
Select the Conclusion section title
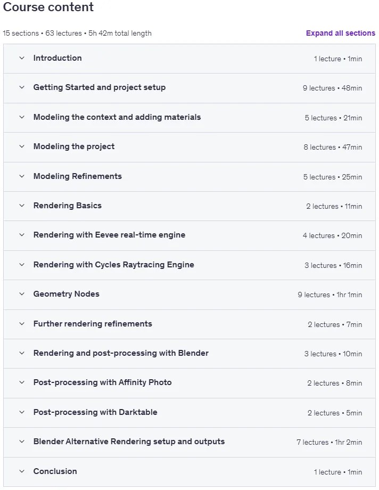pyautogui.click(x=55, y=471)
